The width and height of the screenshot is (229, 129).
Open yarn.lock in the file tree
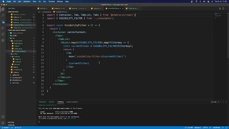pyautogui.click(x=16, y=83)
